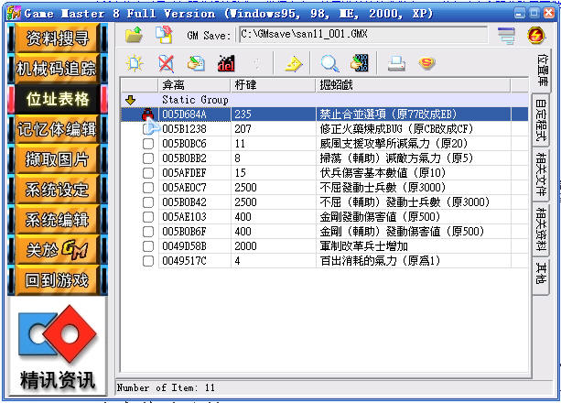This screenshot has width=561, height=403.
Task: Click the printer icon in toolbar
Action: pos(396,63)
